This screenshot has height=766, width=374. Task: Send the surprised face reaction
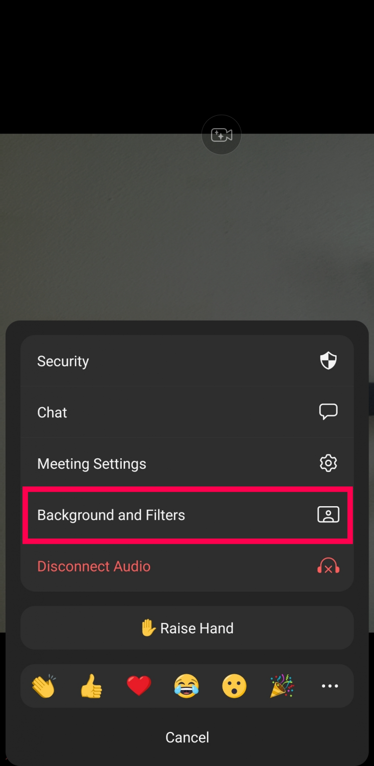tap(234, 686)
